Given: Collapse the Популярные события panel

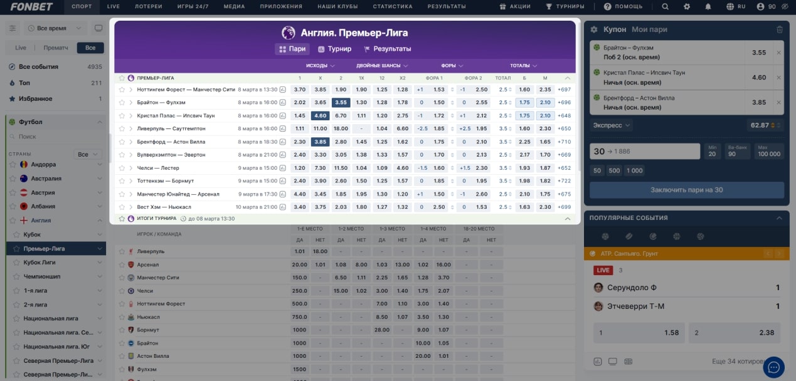Looking at the screenshot, I should (x=779, y=218).
